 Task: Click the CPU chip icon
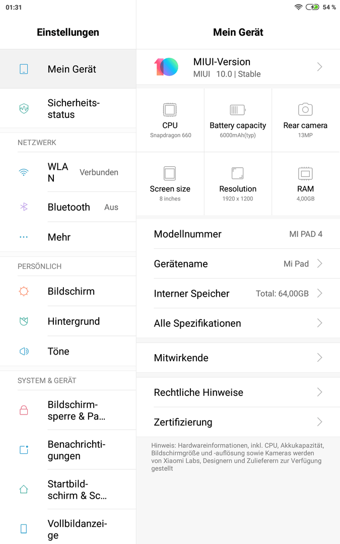coord(170,110)
